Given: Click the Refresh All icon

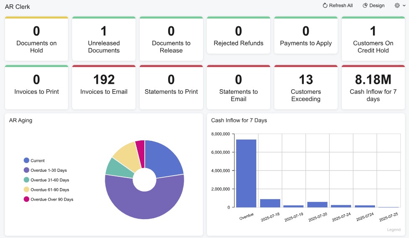Looking at the screenshot, I should [325, 5].
